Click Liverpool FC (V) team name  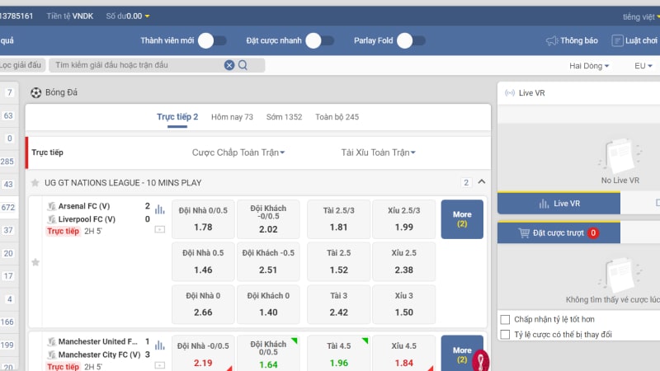point(87,219)
